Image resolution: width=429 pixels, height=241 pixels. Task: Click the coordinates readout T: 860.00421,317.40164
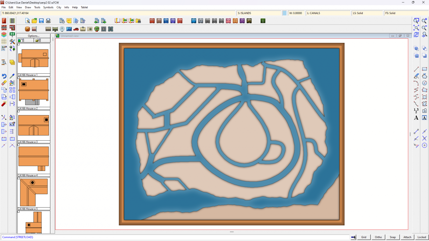[118, 13]
